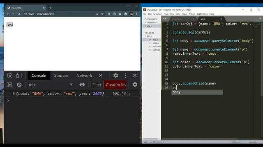Accept the 'body' autocomplete suggestion
Screen dimensions: 263x147
[x=197, y=92]
